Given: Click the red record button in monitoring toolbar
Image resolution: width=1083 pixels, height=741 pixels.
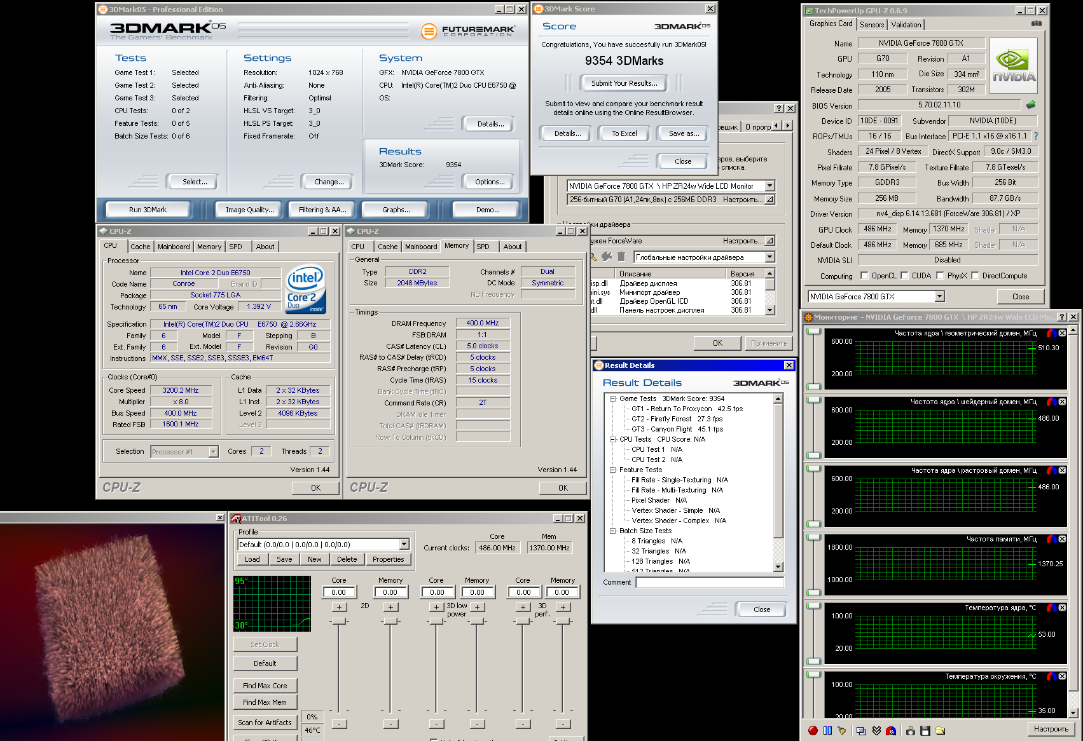Looking at the screenshot, I should (813, 730).
